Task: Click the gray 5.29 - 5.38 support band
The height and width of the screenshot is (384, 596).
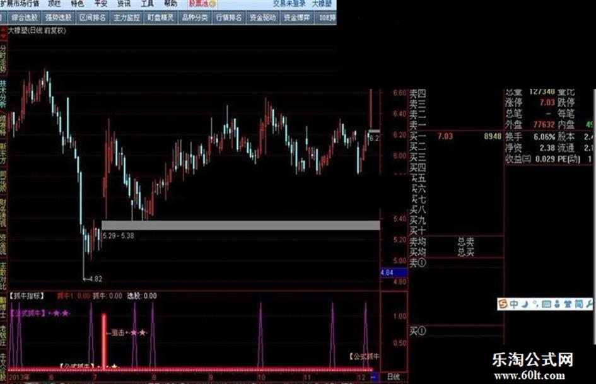Action: click(x=240, y=225)
